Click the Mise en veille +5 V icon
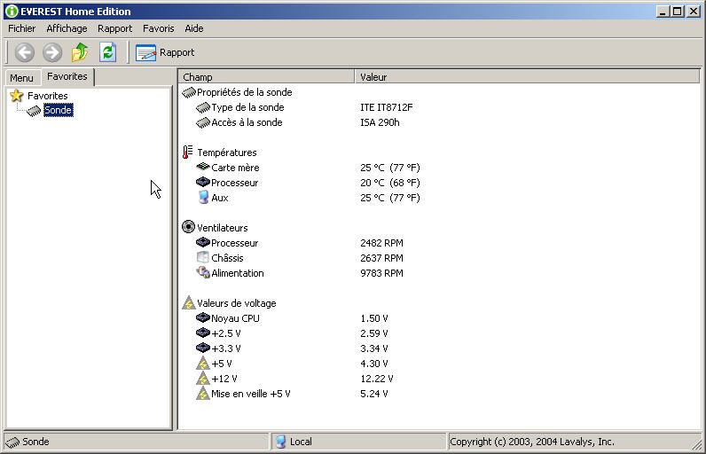Screen dimensions: 706x454 (x=203, y=394)
